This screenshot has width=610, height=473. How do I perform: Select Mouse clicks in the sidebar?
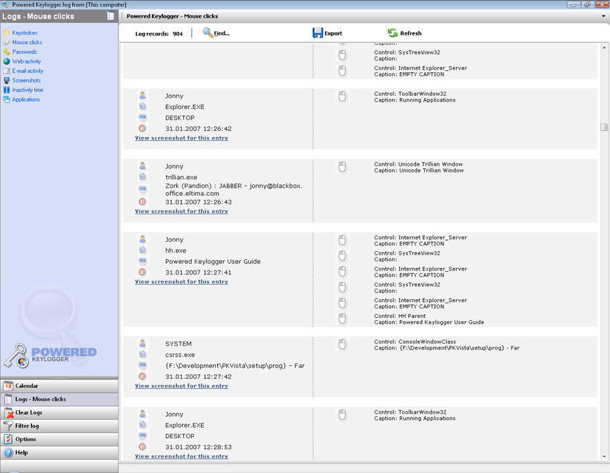(27, 42)
